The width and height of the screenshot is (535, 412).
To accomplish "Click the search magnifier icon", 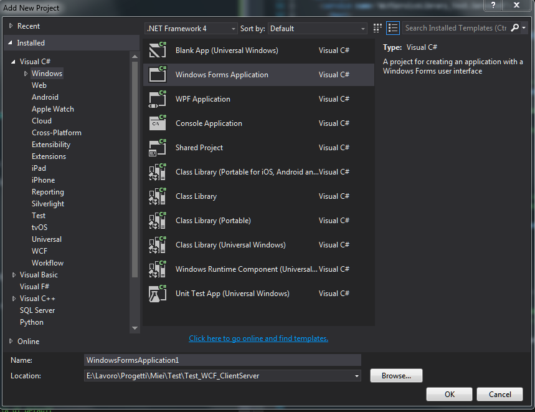I will point(514,28).
